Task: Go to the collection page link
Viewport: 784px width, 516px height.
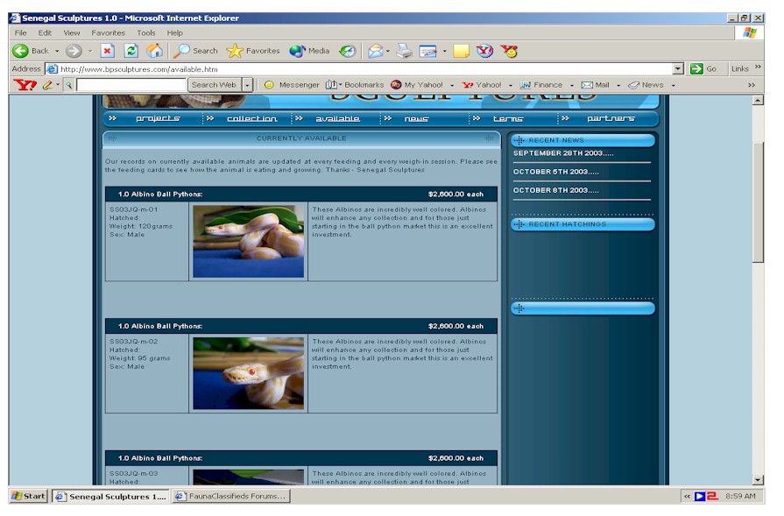Action: [x=251, y=118]
